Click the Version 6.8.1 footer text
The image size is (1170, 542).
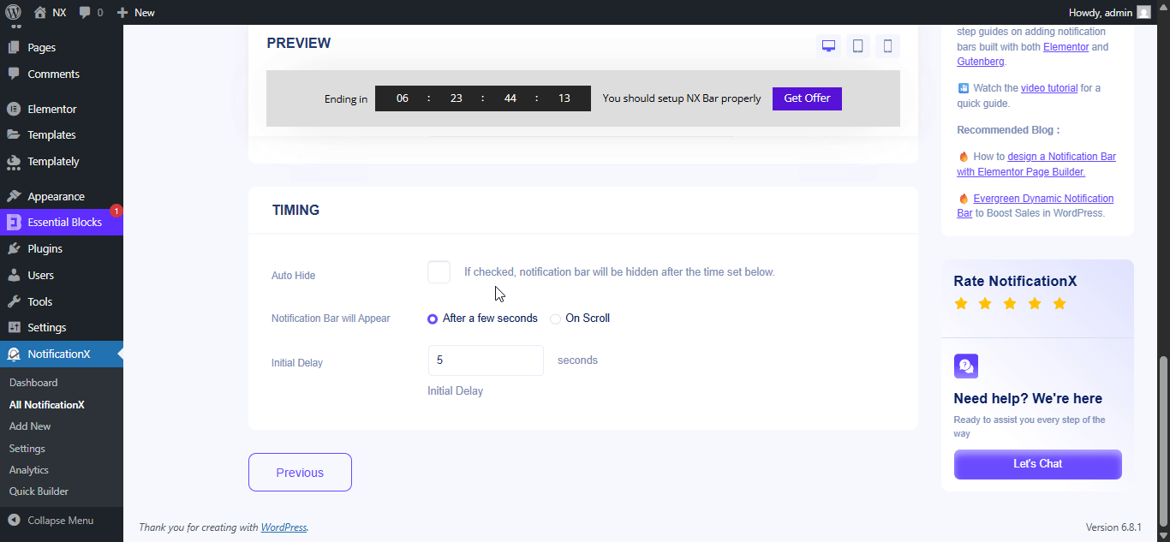[1113, 527]
